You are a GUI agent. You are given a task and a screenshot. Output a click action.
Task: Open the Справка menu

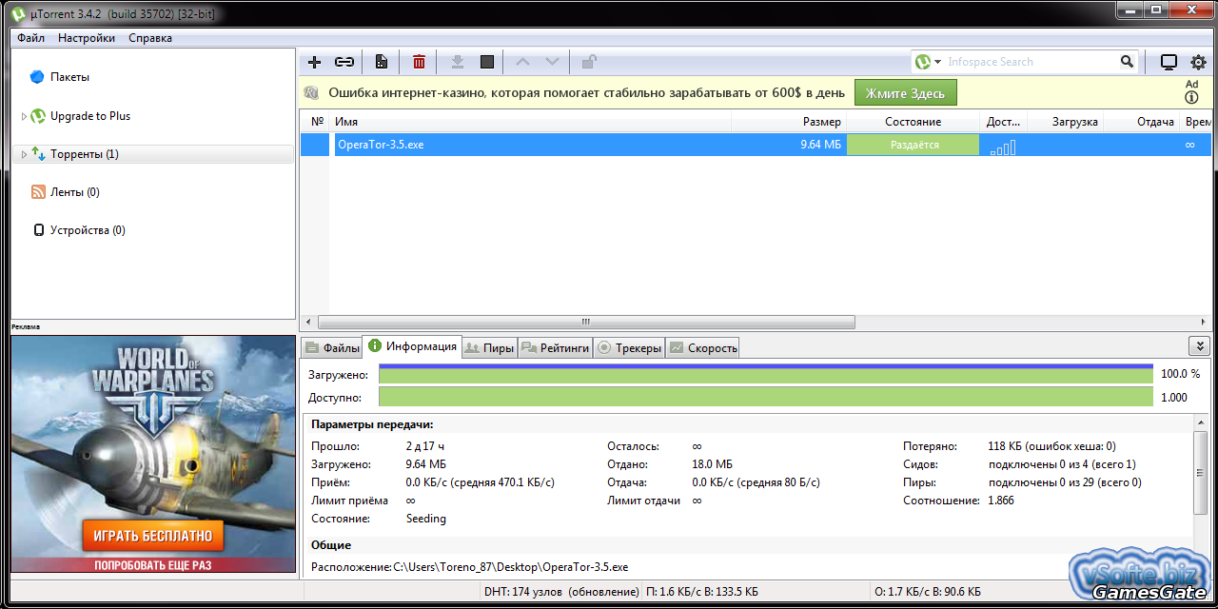point(150,38)
